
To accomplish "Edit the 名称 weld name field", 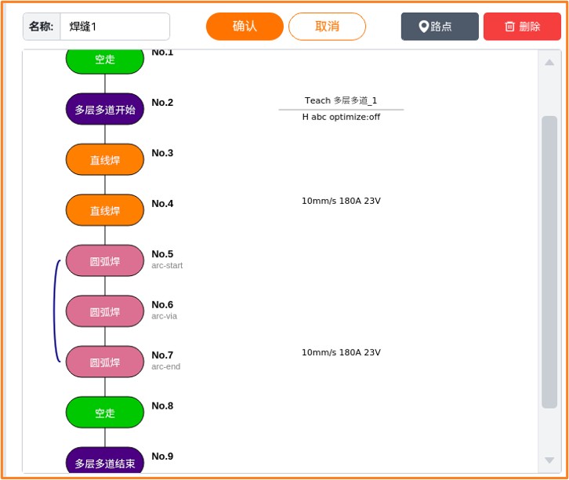I will (x=115, y=27).
